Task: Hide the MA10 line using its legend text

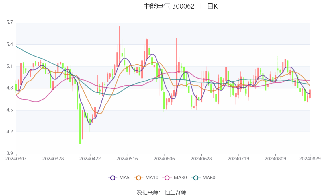Action: click(152, 178)
